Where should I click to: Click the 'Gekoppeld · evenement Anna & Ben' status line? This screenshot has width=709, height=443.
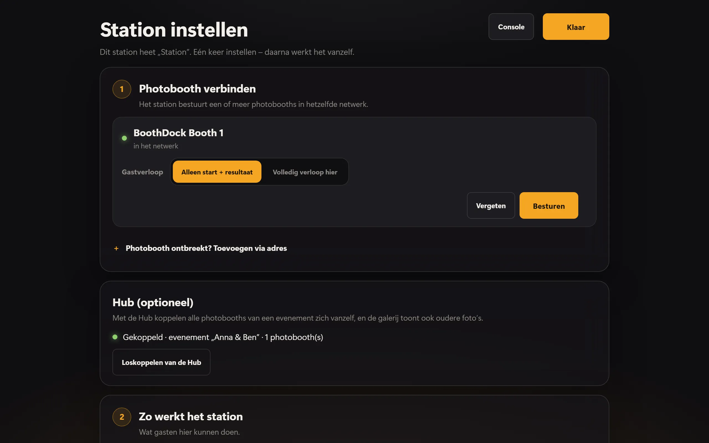point(223,337)
